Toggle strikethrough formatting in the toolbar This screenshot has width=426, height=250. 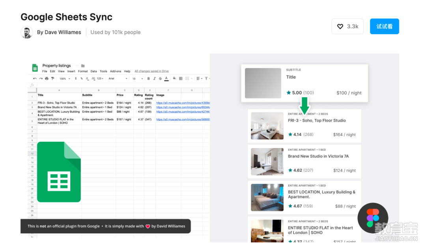point(160,79)
